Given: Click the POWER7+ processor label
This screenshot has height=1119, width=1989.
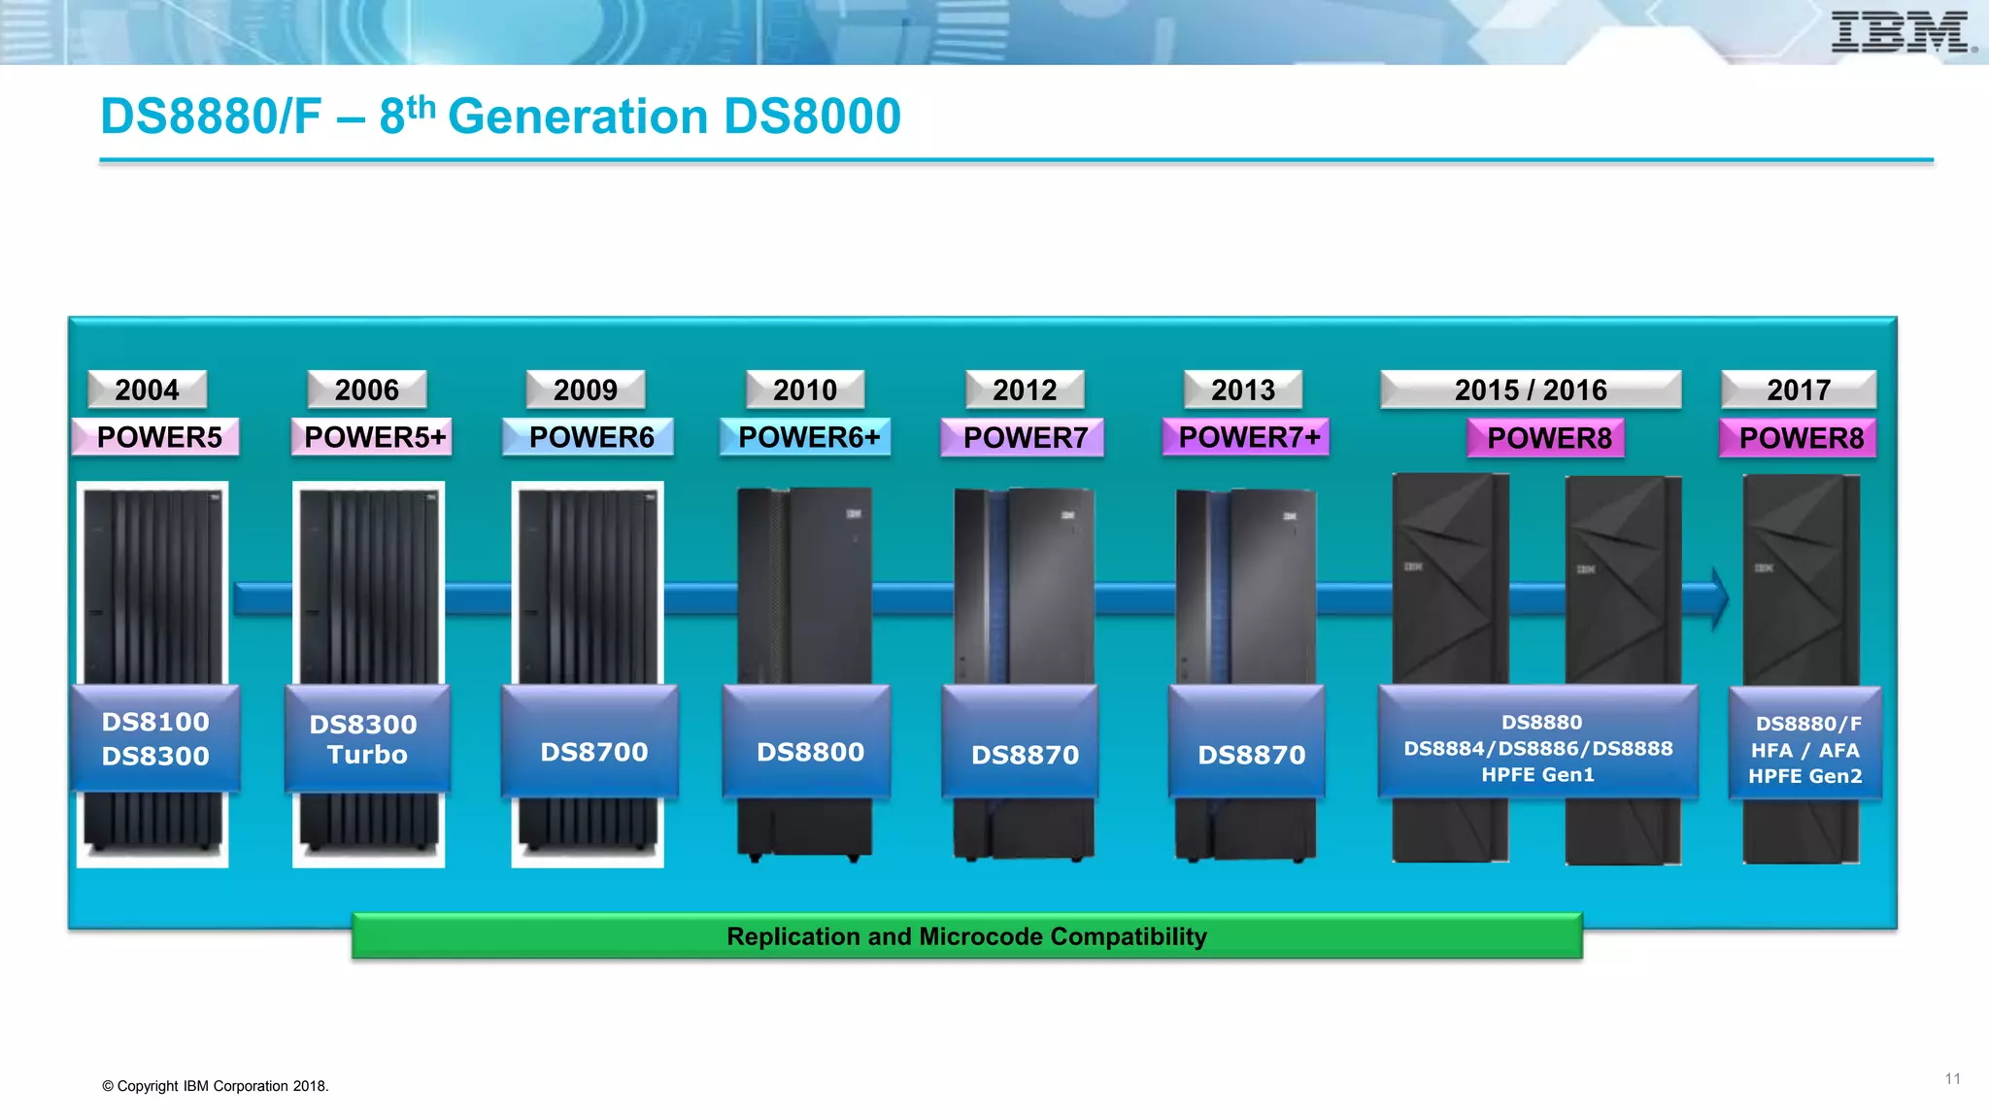Looking at the screenshot, I should coord(1247,437).
